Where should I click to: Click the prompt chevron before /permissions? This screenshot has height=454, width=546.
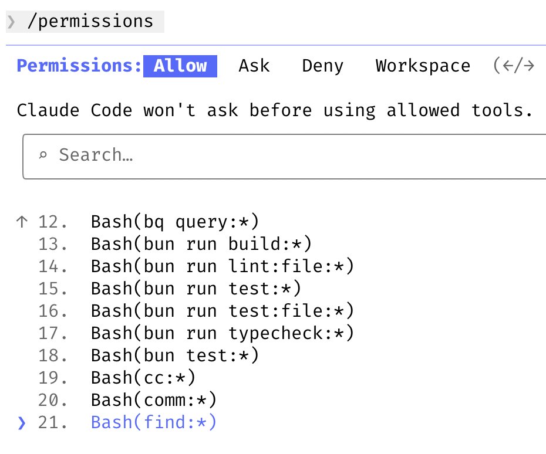coord(12,21)
